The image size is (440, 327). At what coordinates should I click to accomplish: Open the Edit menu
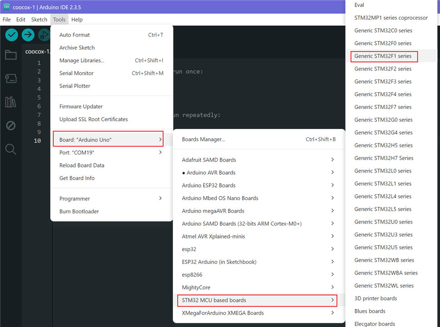[20, 20]
